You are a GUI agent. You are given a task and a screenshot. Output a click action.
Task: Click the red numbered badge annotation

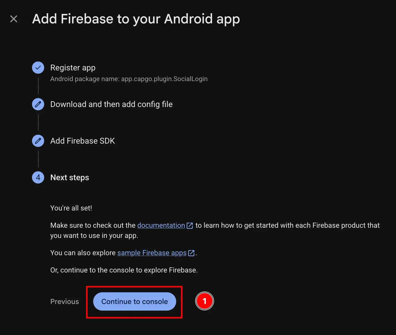pos(205,301)
